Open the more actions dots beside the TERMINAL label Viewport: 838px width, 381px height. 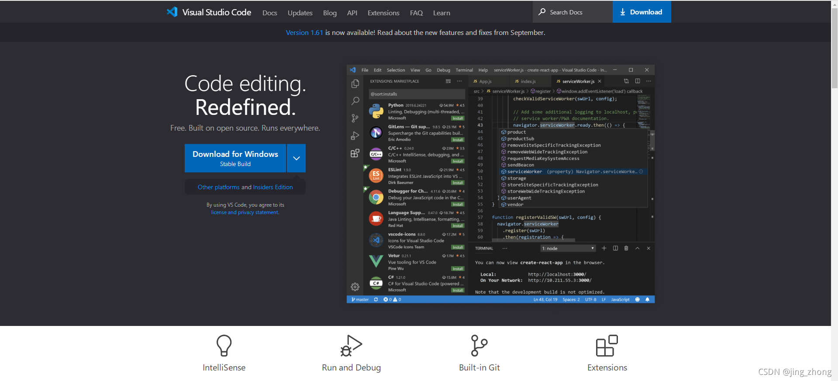pyautogui.click(x=505, y=248)
